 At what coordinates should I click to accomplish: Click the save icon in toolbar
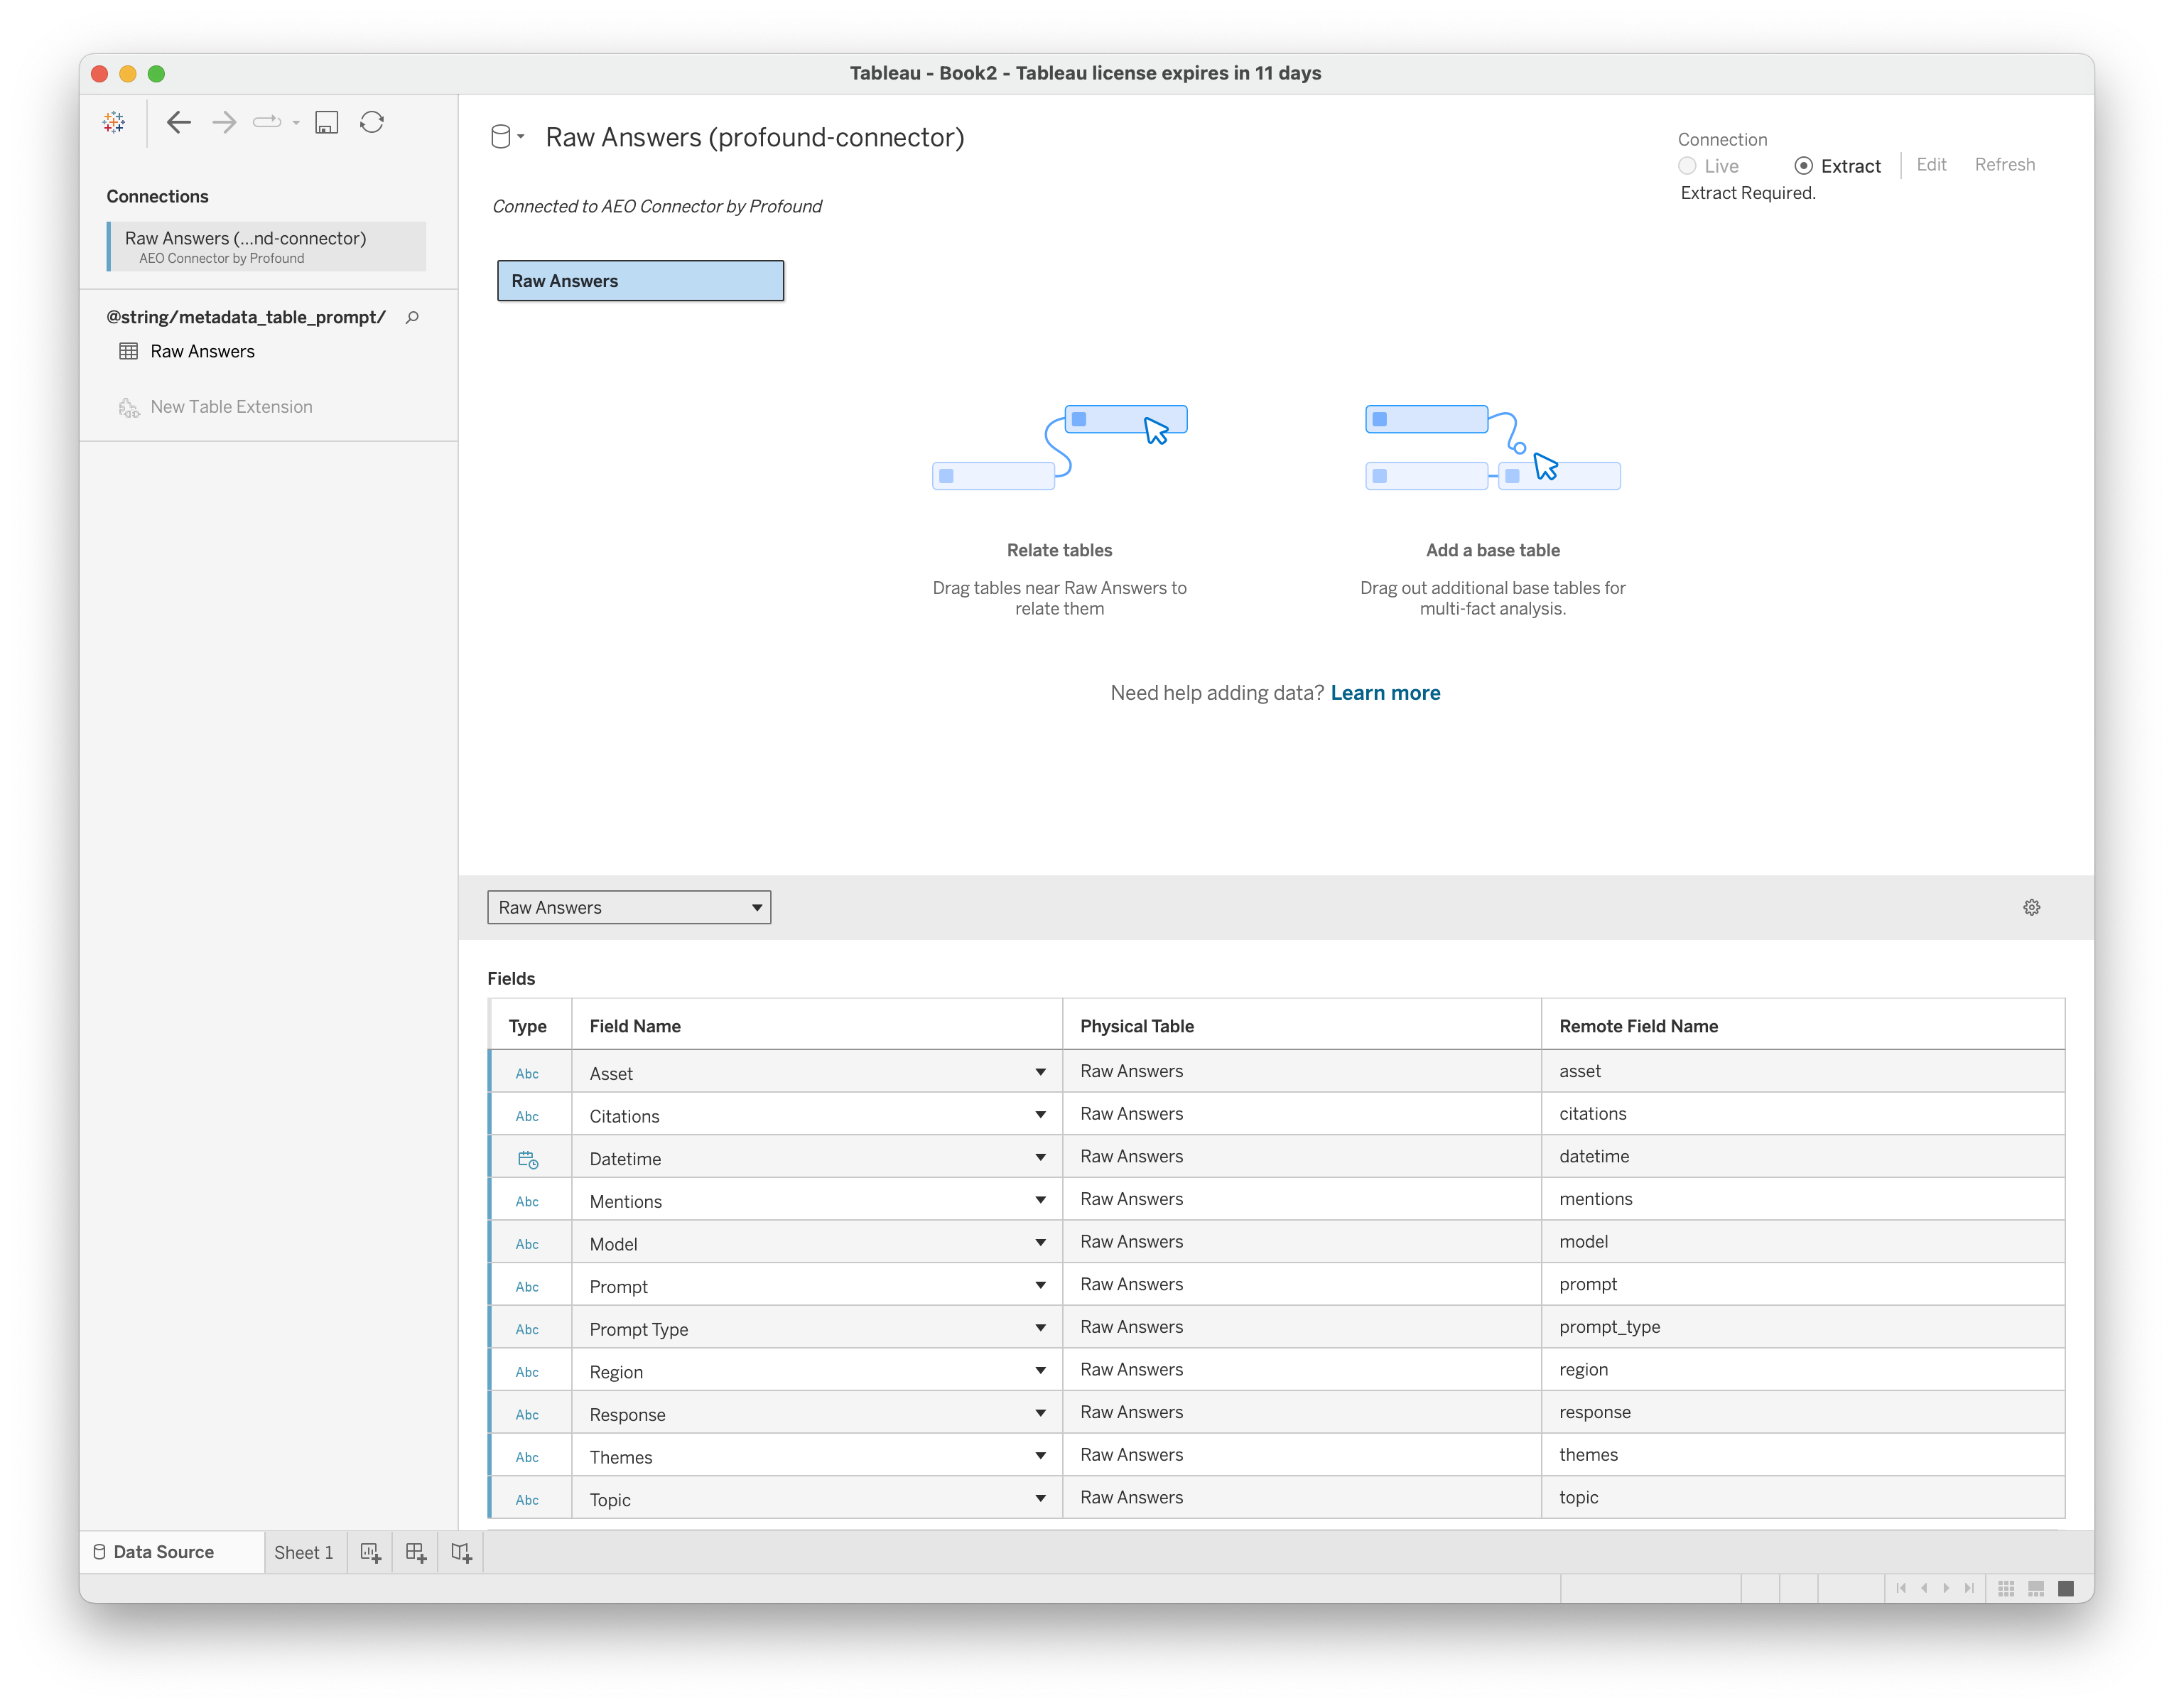tap(326, 122)
